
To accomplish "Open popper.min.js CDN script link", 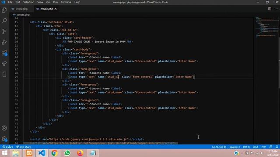I will click(105, 143).
